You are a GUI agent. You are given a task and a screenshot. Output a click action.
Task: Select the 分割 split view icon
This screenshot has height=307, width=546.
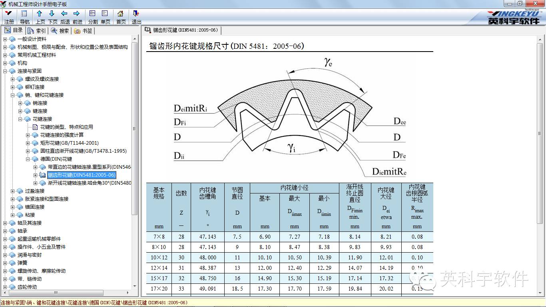click(x=93, y=17)
